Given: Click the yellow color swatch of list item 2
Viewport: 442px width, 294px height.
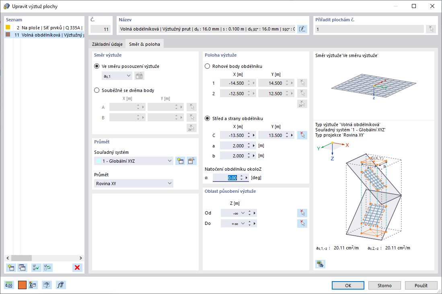Looking at the screenshot, I should coord(8,27).
